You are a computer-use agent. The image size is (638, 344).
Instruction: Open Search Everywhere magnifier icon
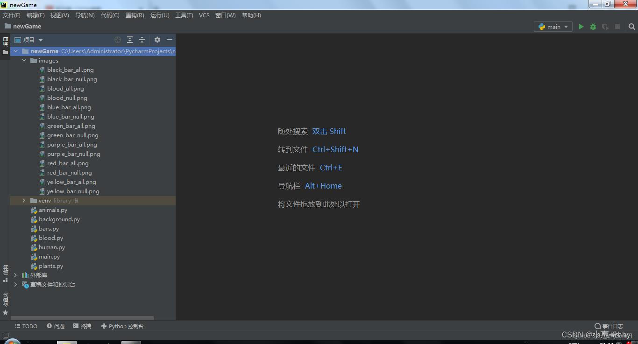(631, 27)
